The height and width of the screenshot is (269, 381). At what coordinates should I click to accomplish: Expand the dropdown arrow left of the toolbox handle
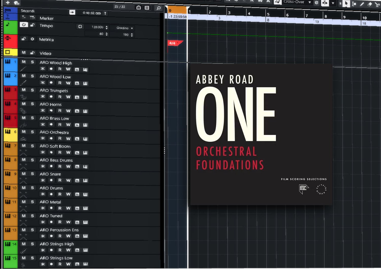coord(333,3)
